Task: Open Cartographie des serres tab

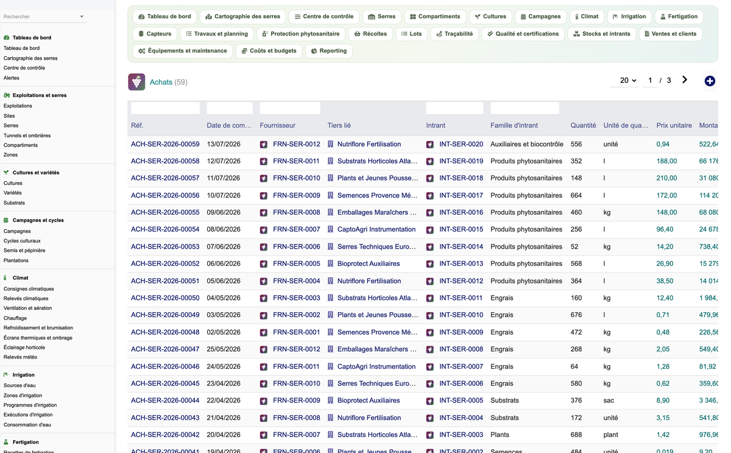Action: pyautogui.click(x=242, y=16)
